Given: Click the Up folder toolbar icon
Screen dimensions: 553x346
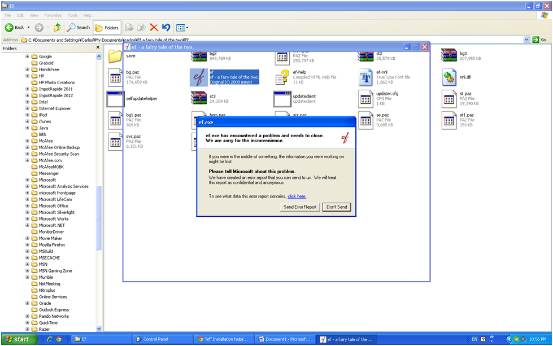Looking at the screenshot, I should click(x=57, y=27).
